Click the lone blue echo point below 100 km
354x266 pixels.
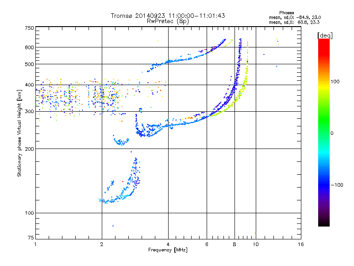113,226
